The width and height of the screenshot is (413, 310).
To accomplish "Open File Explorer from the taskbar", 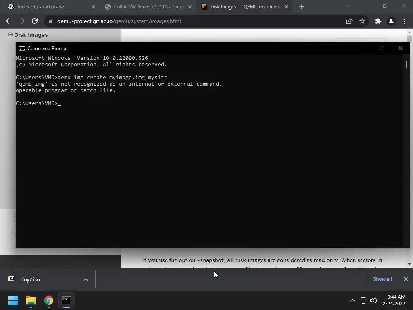I will [31, 300].
